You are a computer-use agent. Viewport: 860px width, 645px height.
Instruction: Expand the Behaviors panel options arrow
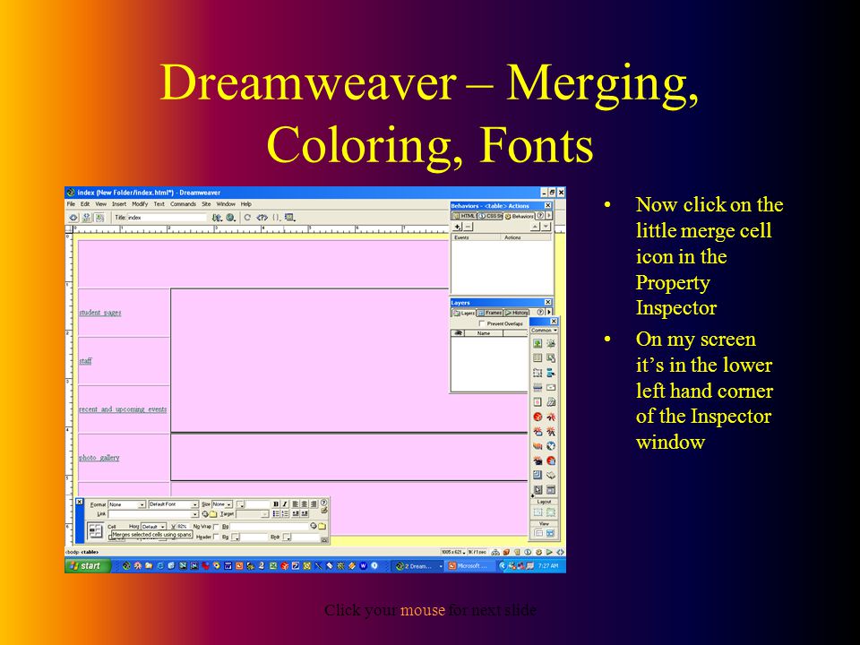pyautogui.click(x=549, y=216)
